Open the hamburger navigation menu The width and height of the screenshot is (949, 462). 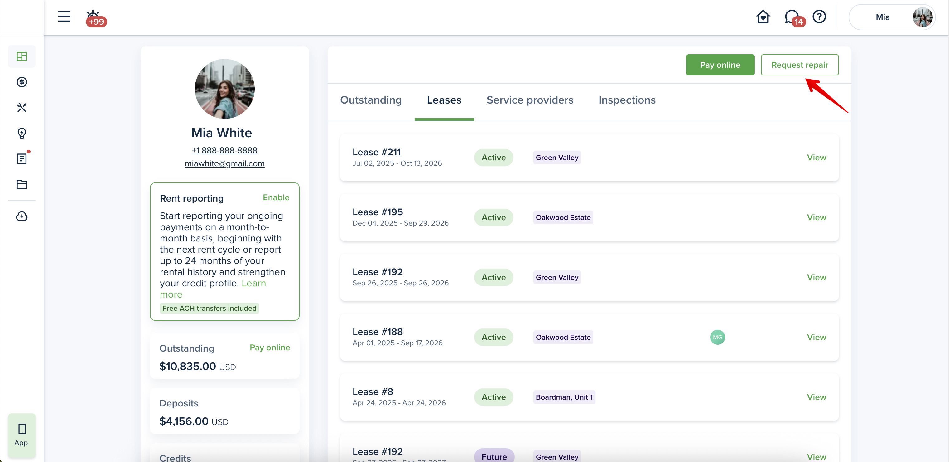coord(64,17)
